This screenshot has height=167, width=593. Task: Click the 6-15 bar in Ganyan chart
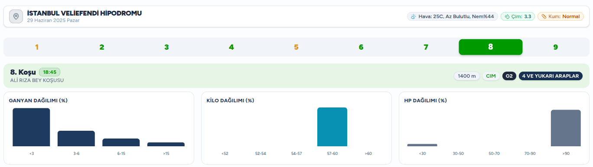click(x=121, y=142)
